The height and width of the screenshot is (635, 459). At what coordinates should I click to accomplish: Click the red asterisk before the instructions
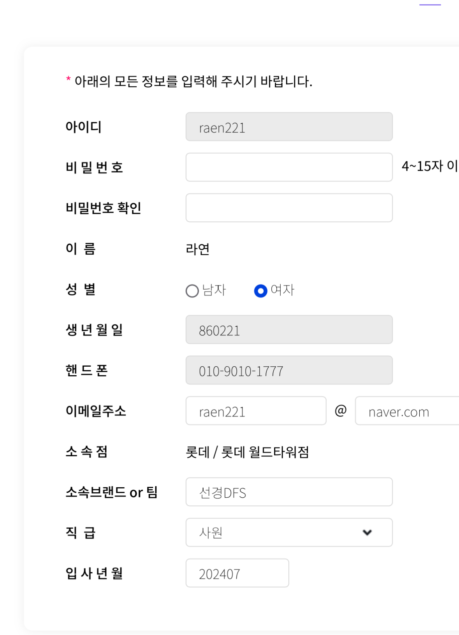click(x=69, y=80)
